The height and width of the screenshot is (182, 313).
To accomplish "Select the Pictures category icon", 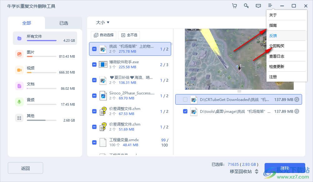I will pos(19,54).
